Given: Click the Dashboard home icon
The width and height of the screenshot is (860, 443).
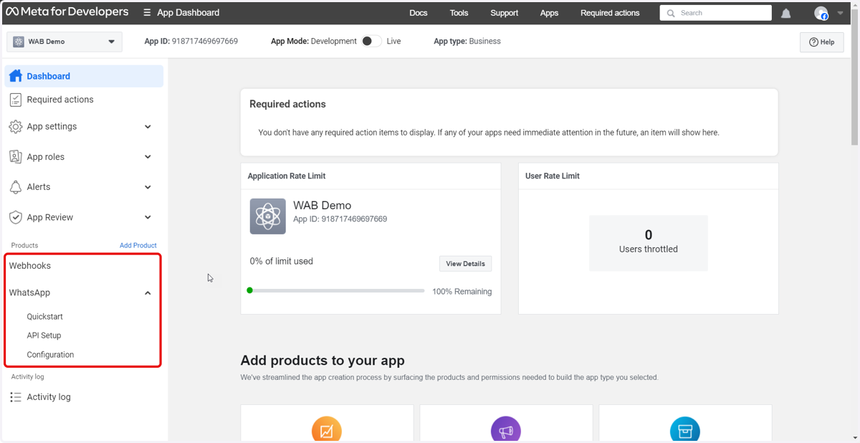Looking at the screenshot, I should tap(15, 76).
